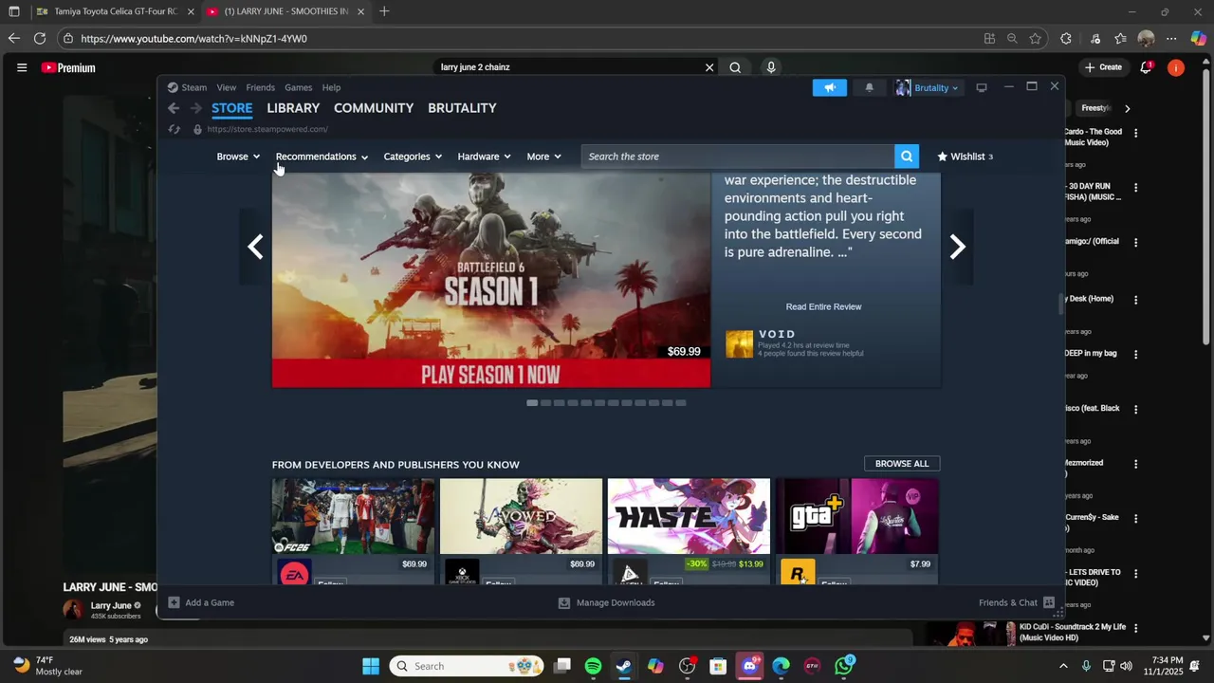The height and width of the screenshot is (683, 1214).
Task: Open Spotify from the taskbar
Action: [593, 666]
